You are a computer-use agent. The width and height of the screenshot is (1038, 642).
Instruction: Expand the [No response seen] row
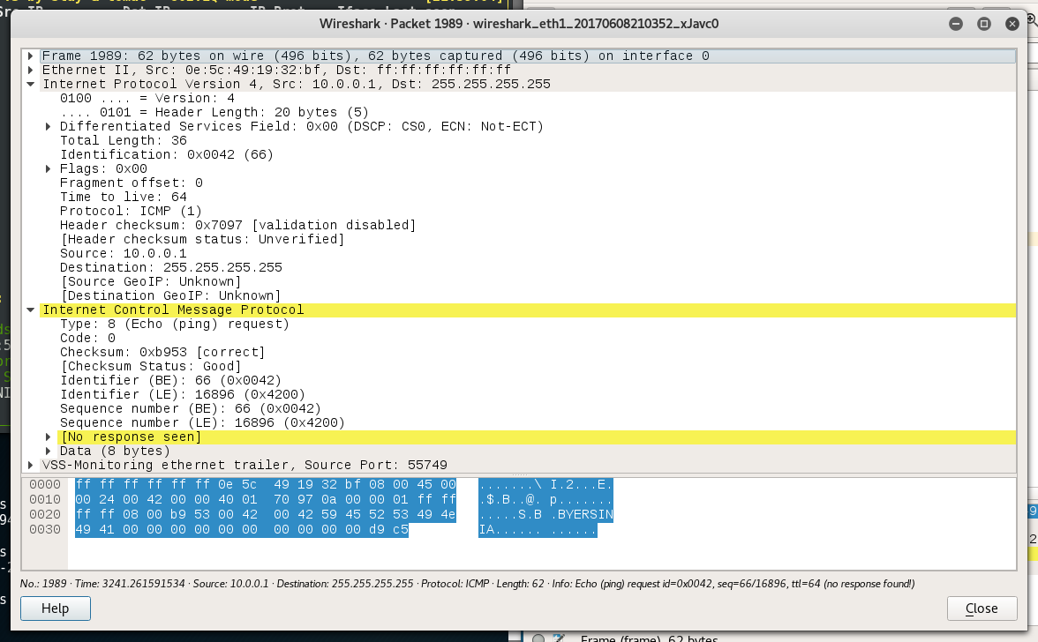[x=48, y=437]
